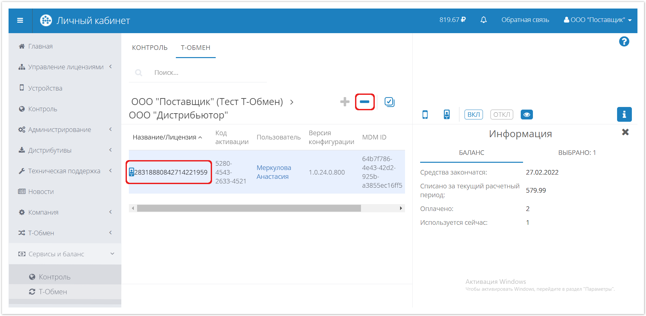This screenshot has height=316, width=646.
Task: Expand Управление лицензиями sidebar section
Action: [66, 67]
